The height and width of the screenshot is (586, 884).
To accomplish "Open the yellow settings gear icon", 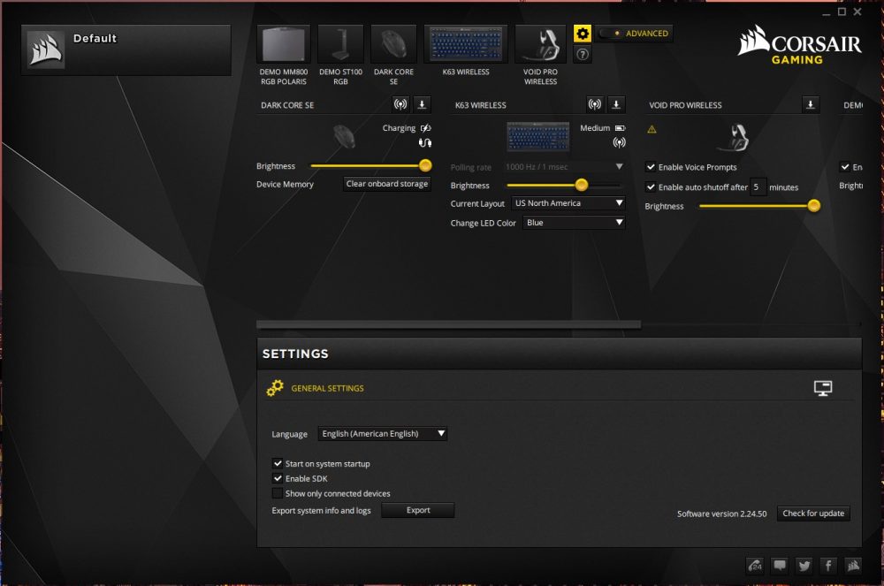I will click(x=583, y=34).
